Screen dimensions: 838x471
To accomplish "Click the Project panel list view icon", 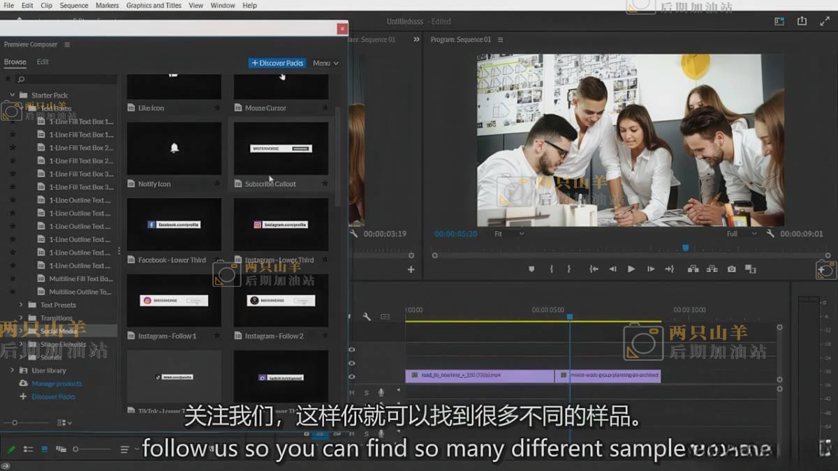I will tap(28, 449).
